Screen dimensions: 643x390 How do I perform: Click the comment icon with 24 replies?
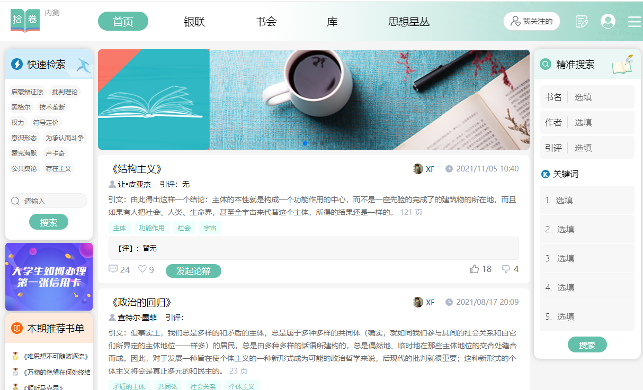click(113, 269)
